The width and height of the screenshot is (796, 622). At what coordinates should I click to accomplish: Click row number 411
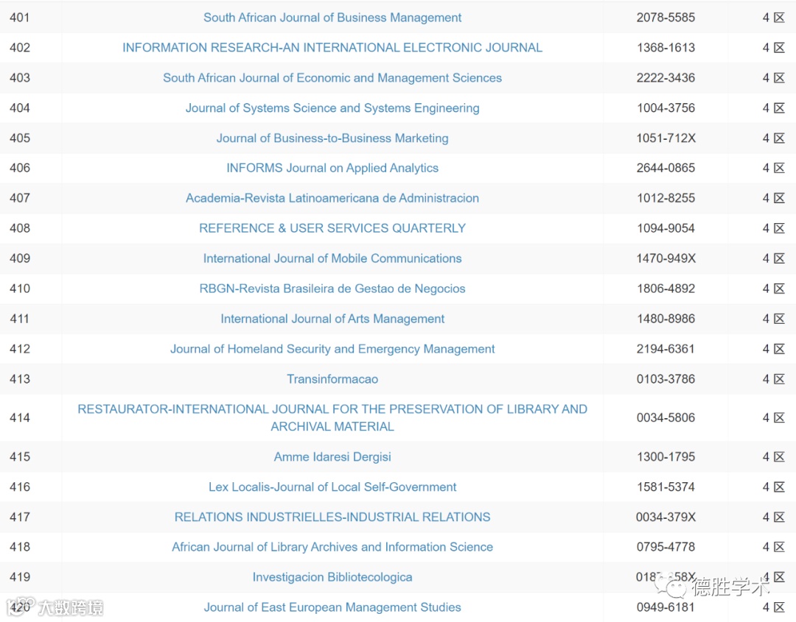click(20, 319)
